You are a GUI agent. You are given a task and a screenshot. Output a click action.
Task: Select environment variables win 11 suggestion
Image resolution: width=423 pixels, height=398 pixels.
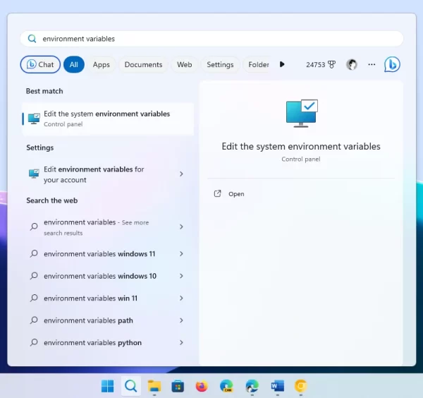[x=108, y=298]
